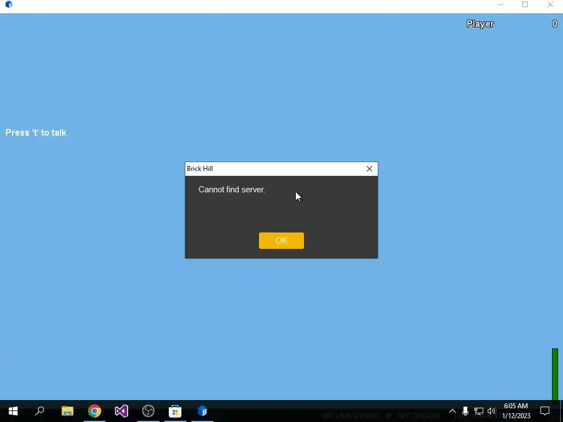
Task: Switch to Google Chrome in the taskbar
Action: coord(95,411)
